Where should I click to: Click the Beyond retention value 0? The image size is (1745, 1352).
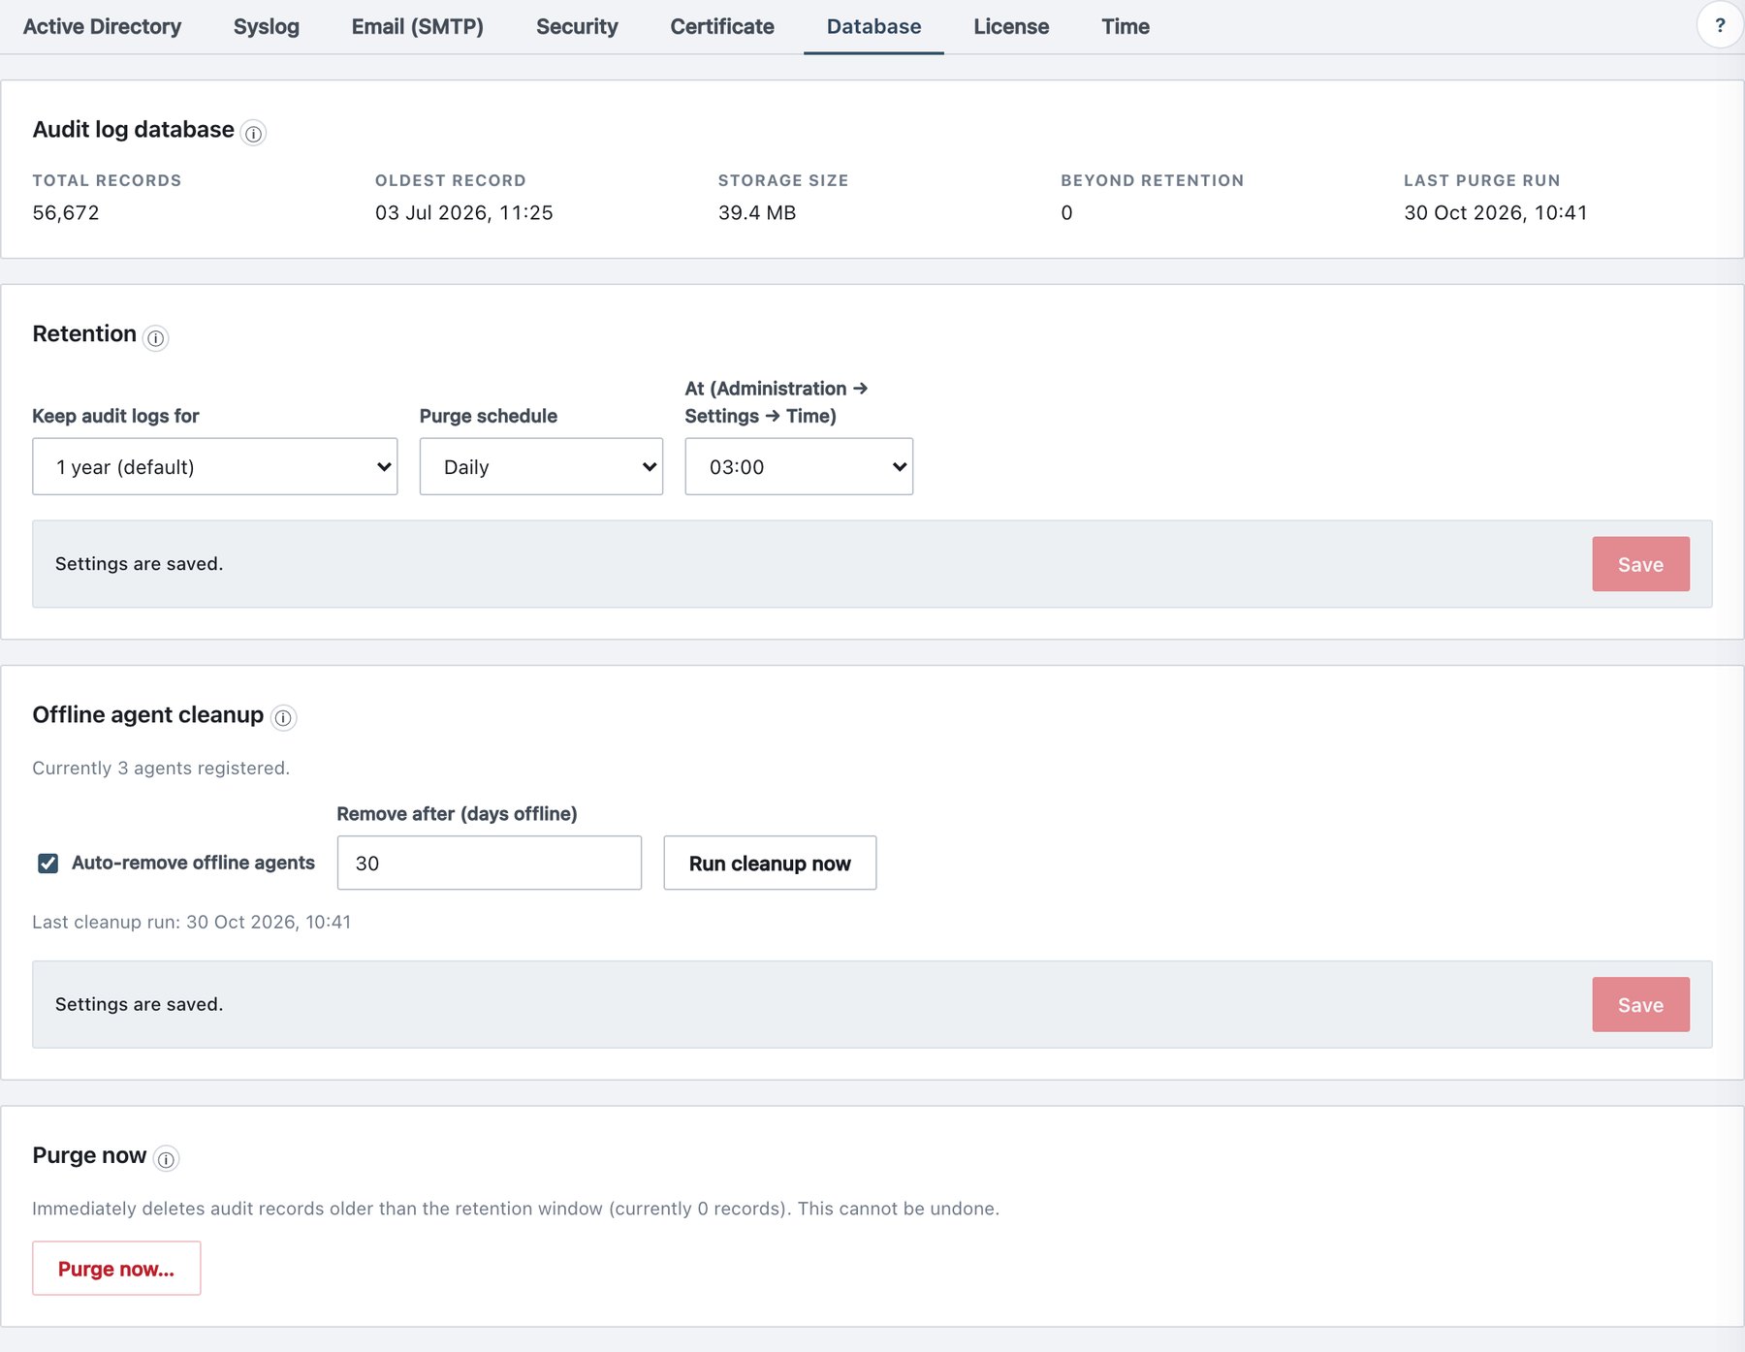pyautogui.click(x=1066, y=212)
